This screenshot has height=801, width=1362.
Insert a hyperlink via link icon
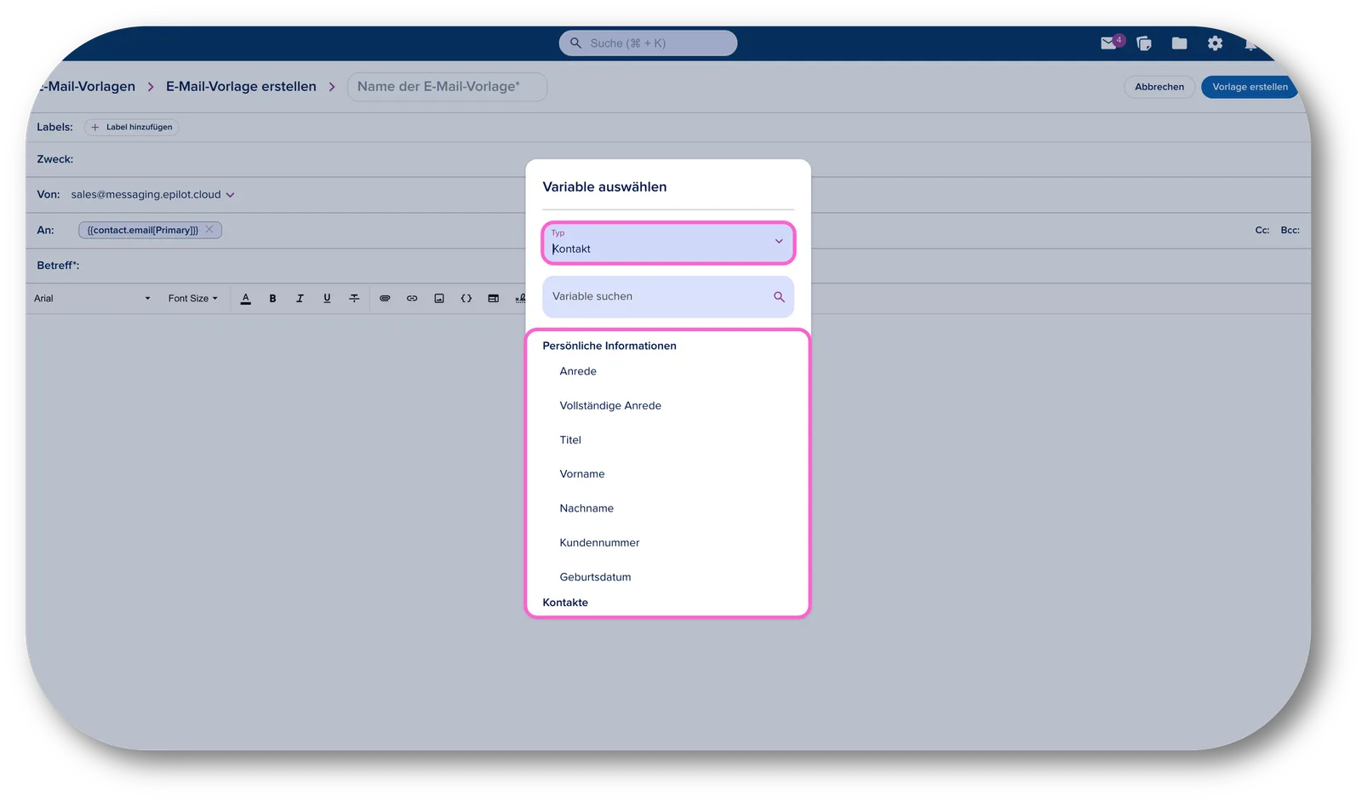[412, 299]
